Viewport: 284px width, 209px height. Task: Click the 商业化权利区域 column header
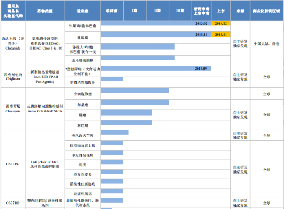[x=267, y=11]
